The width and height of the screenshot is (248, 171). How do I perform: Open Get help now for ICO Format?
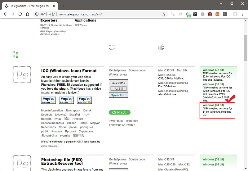[117, 70]
